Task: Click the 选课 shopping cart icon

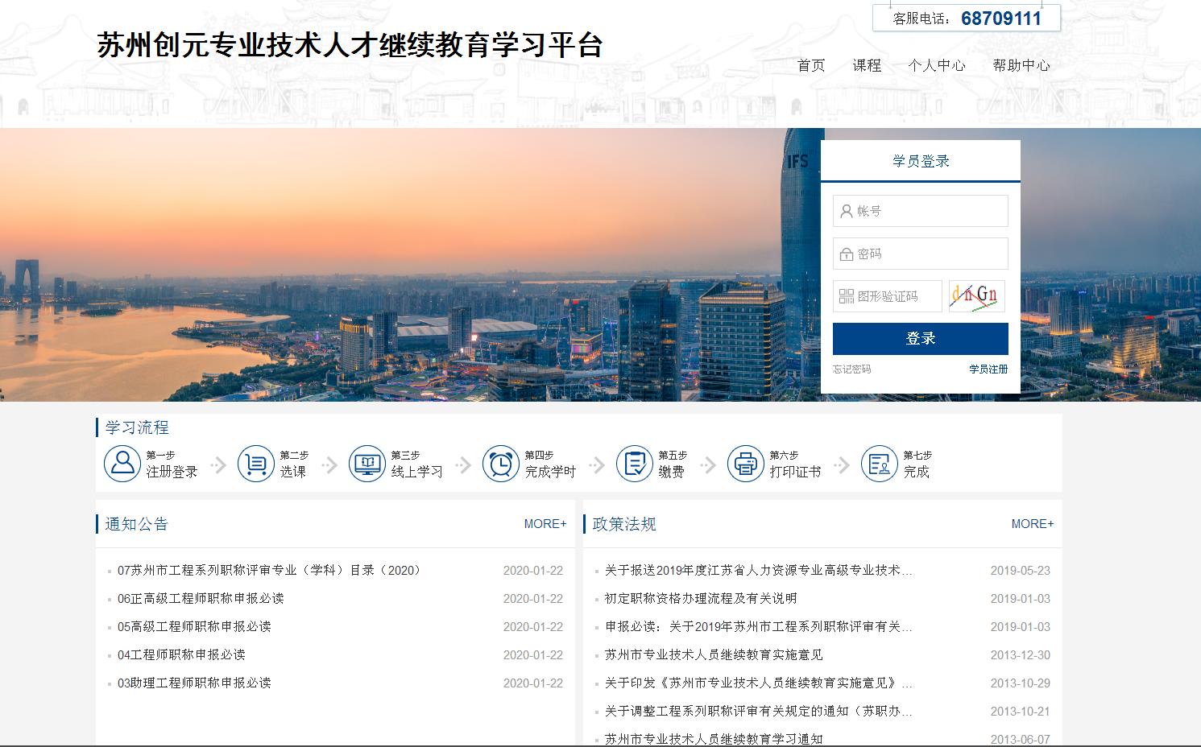Action: pyautogui.click(x=256, y=464)
